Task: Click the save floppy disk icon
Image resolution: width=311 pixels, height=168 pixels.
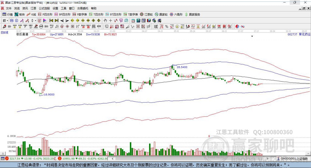Action: point(149,21)
